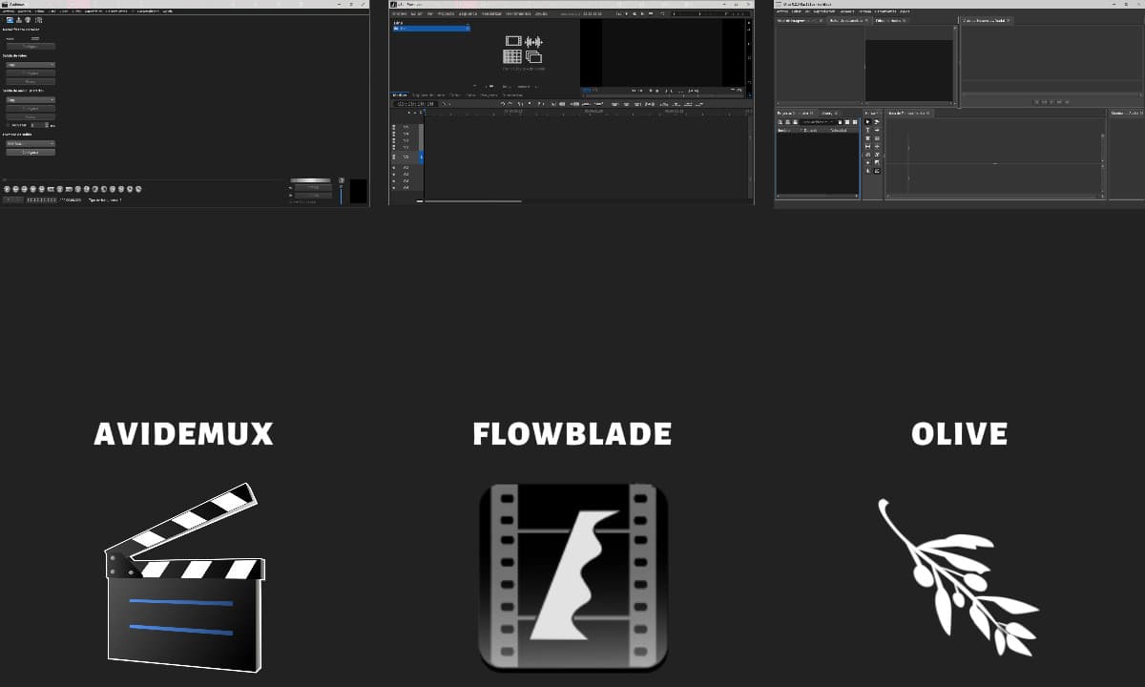Screen dimensions: 1145x687
Task: Click the FLOWBLADE heading text
Action: pyautogui.click(x=572, y=434)
